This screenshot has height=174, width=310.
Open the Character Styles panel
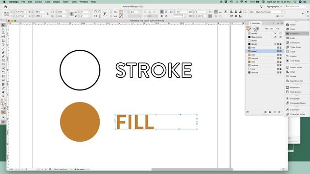pos(297,114)
